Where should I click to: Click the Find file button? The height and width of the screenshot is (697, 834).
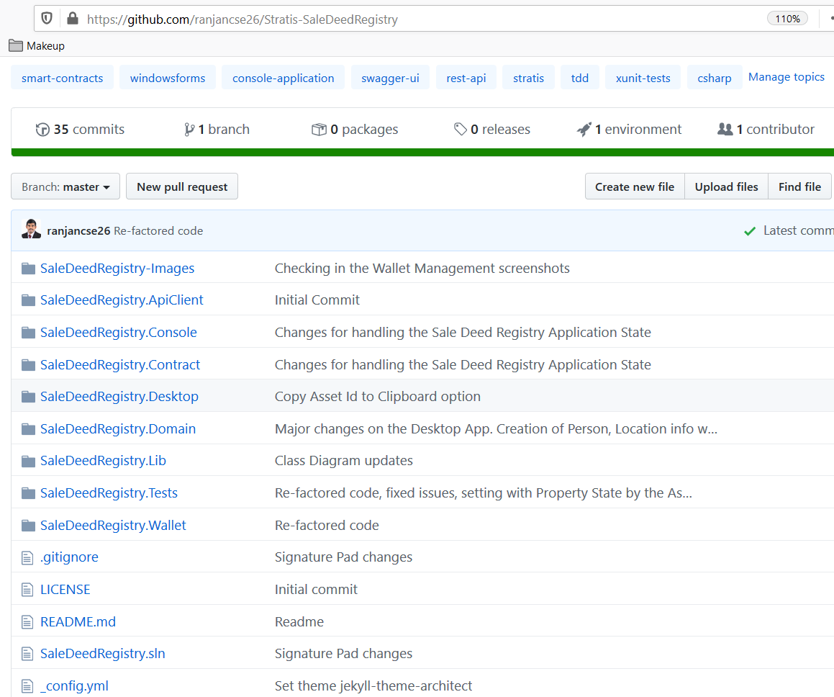799,186
